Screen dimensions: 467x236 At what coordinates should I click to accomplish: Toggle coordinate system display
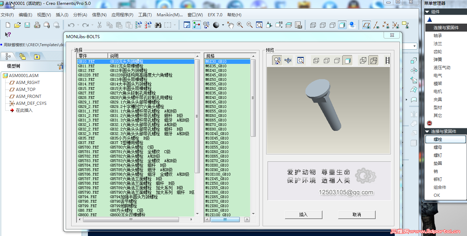395,25
